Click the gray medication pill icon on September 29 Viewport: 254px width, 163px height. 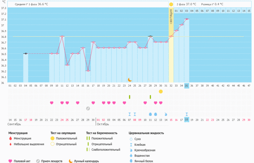pyautogui.click(x=88, y=108)
